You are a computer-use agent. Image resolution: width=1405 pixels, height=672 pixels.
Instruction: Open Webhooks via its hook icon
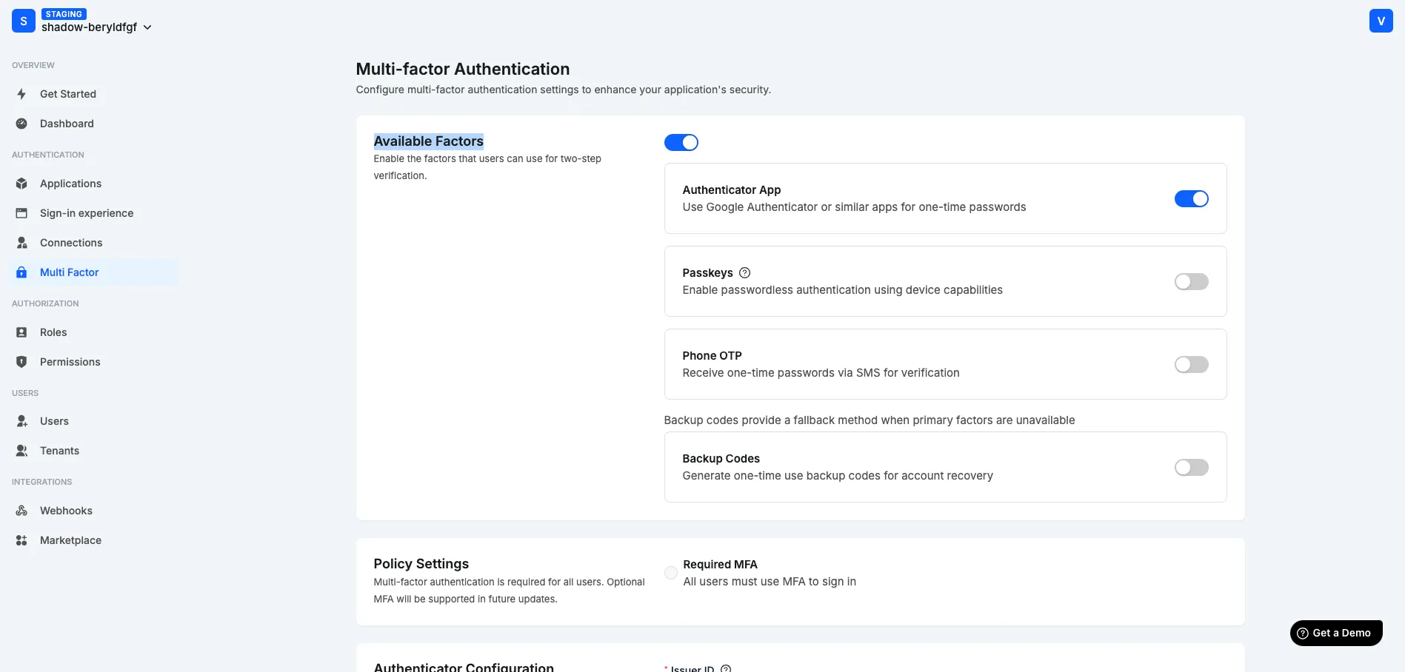(21, 510)
